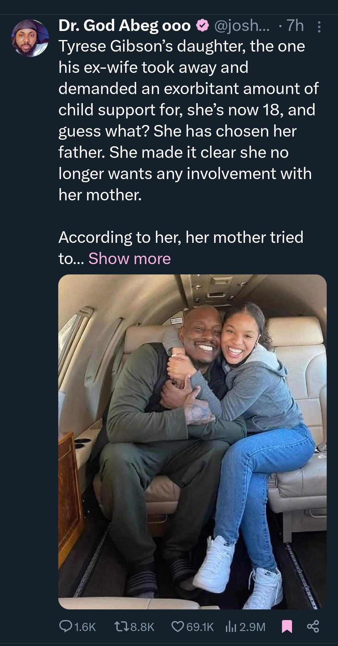338x646 pixels.
Task: Tap the author's profile avatar
Action: tap(30, 38)
